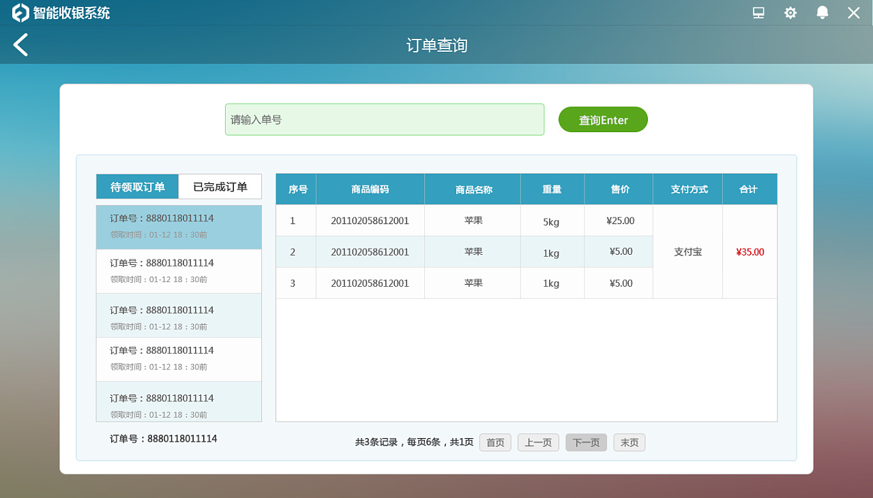Select the highlighted first order in sidebar
Image resolution: width=873 pixels, height=498 pixels.
179,227
